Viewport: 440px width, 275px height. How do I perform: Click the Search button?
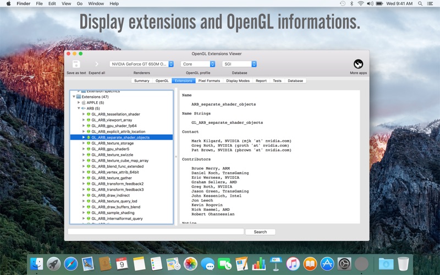(260, 232)
